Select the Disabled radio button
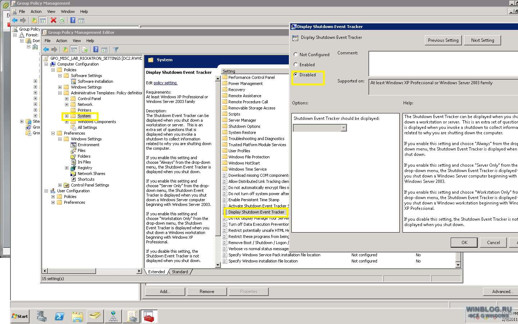This screenshot has width=518, height=324. (x=296, y=75)
